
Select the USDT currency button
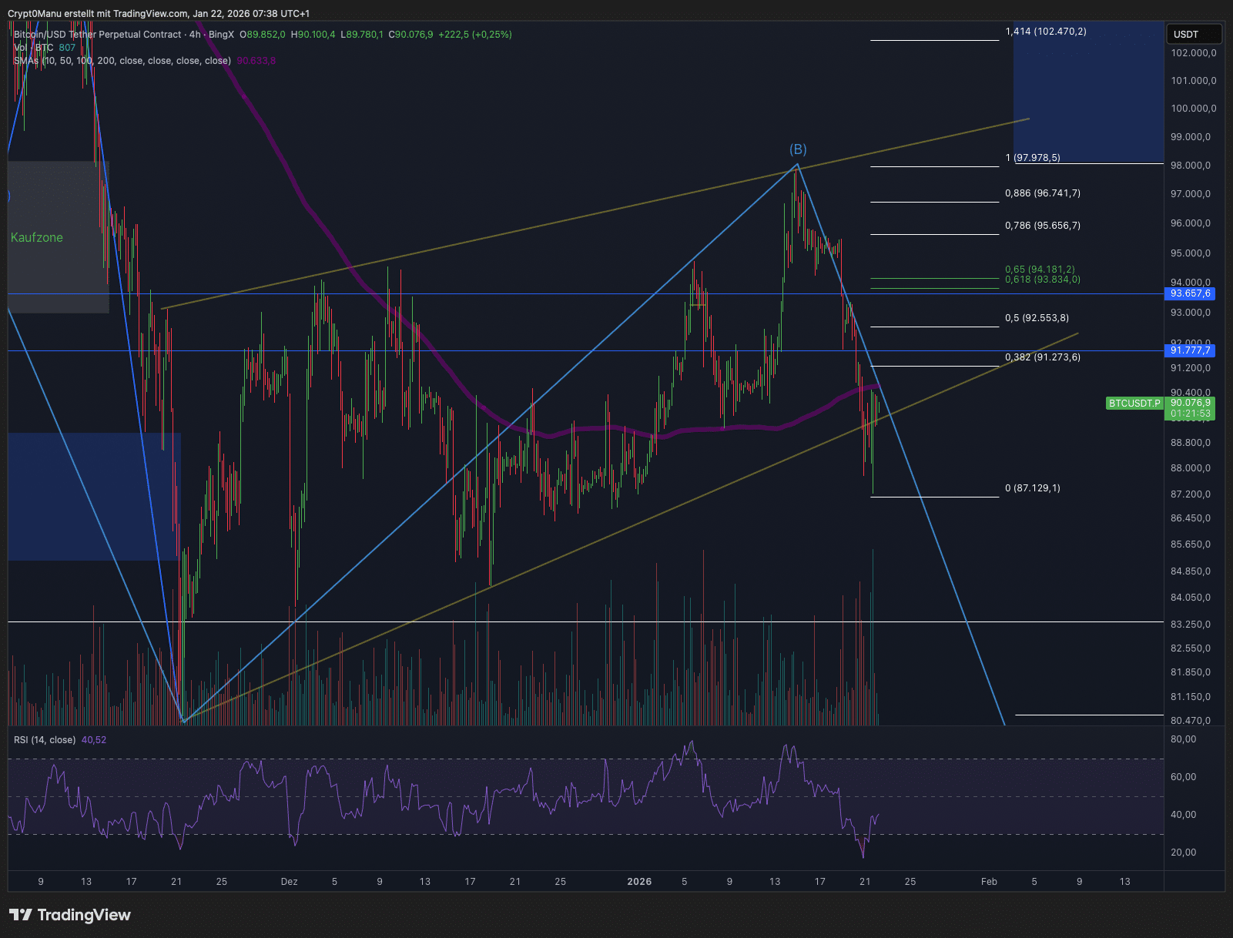(x=1193, y=34)
